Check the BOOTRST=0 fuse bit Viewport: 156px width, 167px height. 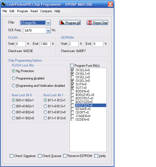(72, 98)
